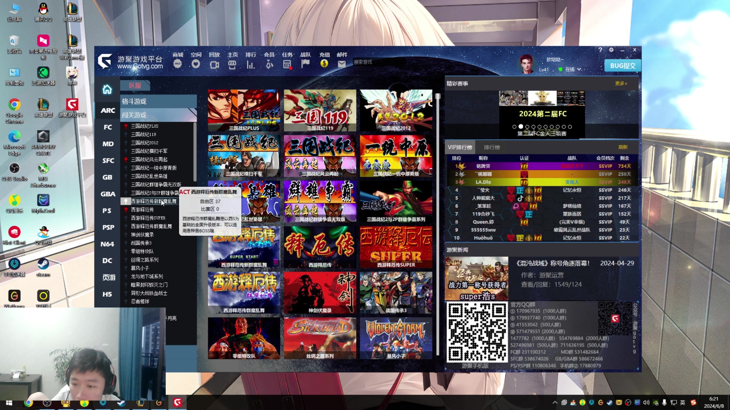Select 三国战纪风云再起 in the game list
Screen dimensions: 730x410
149,159
